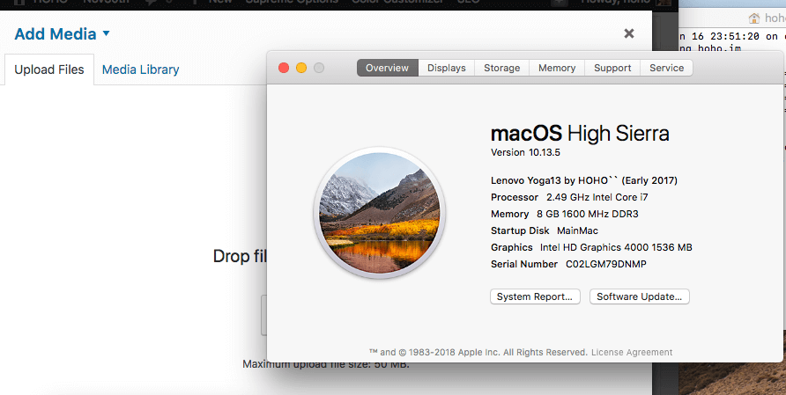Close the Add Media dialog

point(628,33)
